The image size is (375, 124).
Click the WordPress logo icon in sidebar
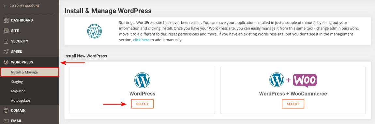click(6, 62)
